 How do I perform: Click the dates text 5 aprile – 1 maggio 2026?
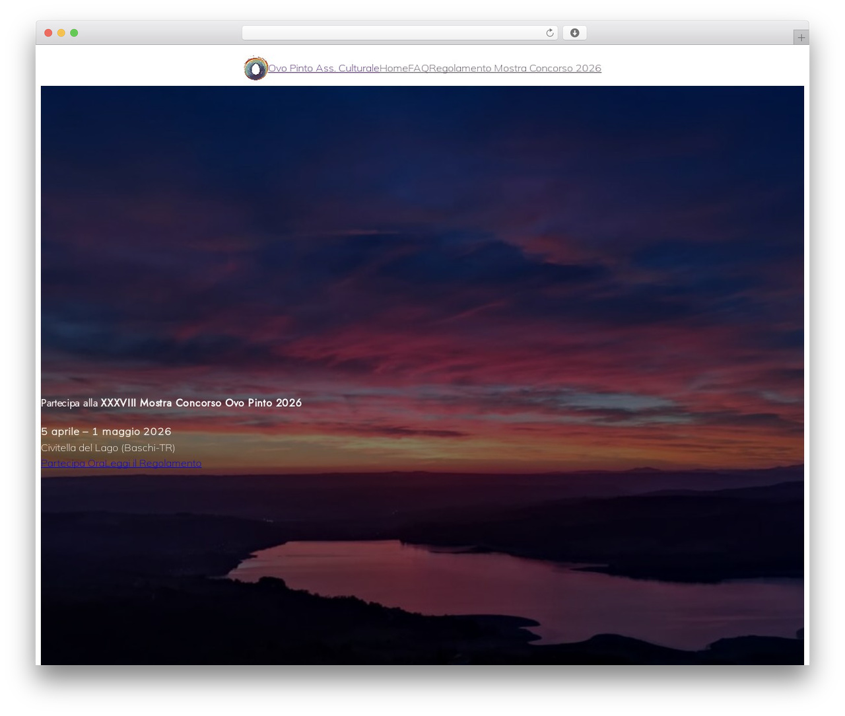click(106, 431)
